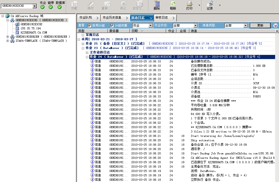The width and height of the screenshot is (279, 182).
Task: Click the 数据库 status green check icon
Action: pos(60,7)
